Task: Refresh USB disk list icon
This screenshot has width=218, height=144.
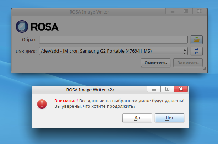Action: 196,51
